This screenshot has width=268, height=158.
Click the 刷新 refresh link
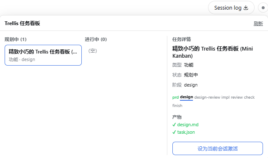coord(258,23)
